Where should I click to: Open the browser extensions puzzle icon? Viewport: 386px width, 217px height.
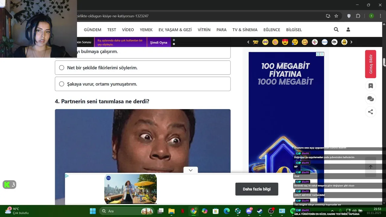pos(358,16)
